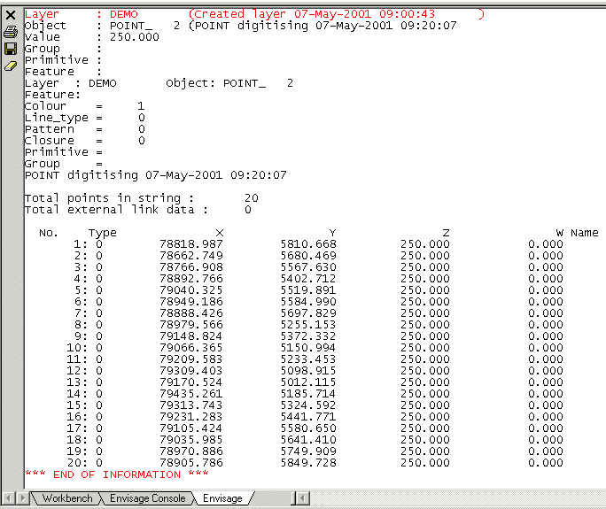606x509 pixels.
Task: Click Y value 5185.714 in row 14
Action: [x=308, y=394]
